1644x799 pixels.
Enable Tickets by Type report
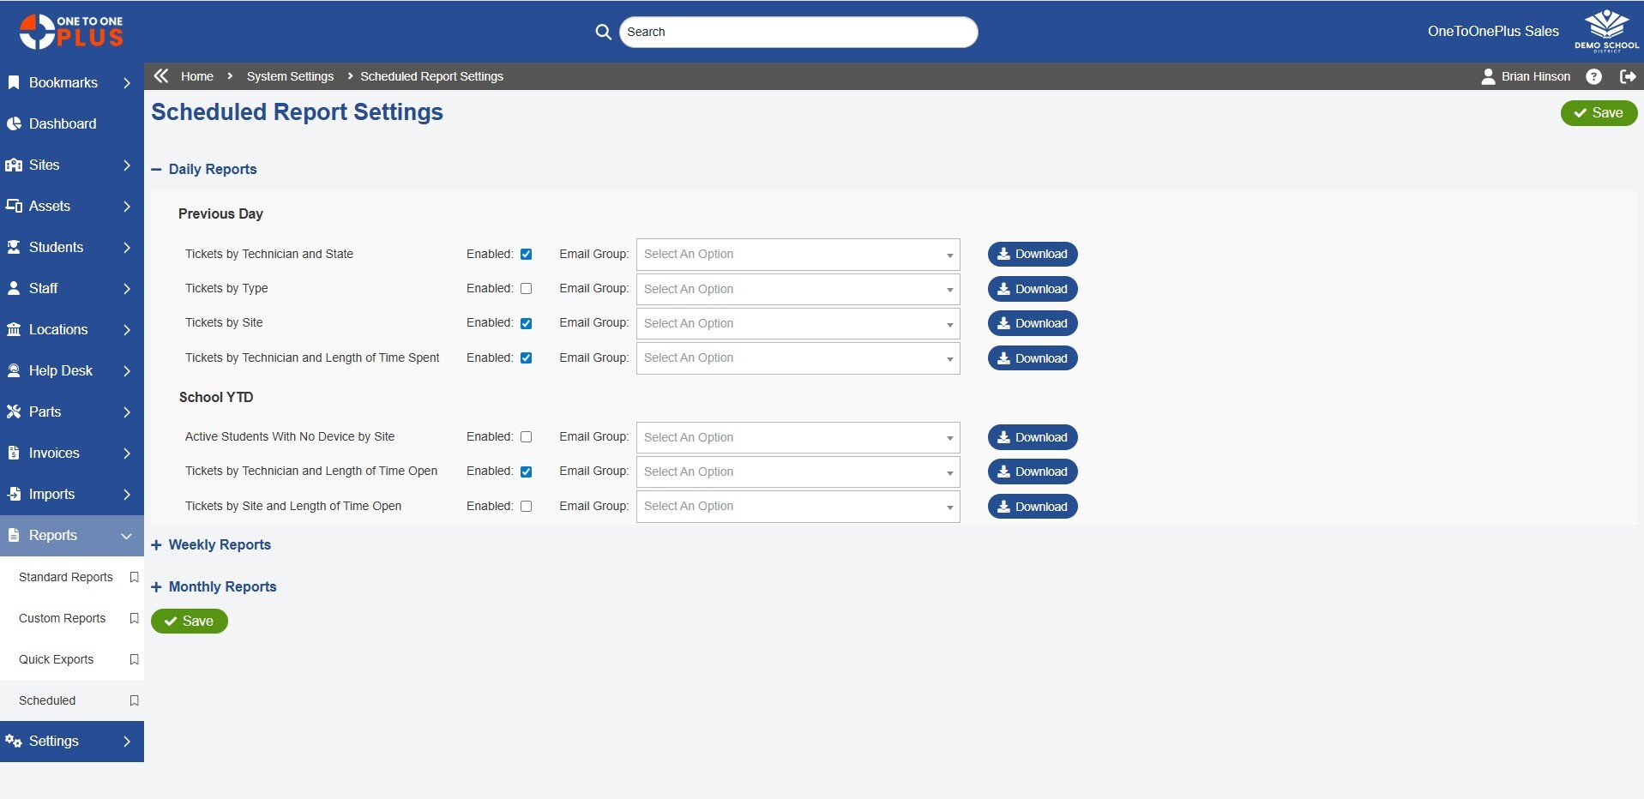[x=526, y=289]
